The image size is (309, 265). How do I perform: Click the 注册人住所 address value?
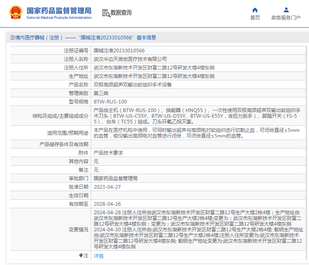154,68
